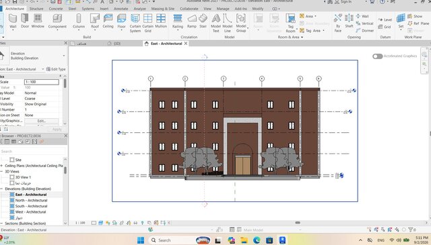Select the Model Line tool

(228, 23)
